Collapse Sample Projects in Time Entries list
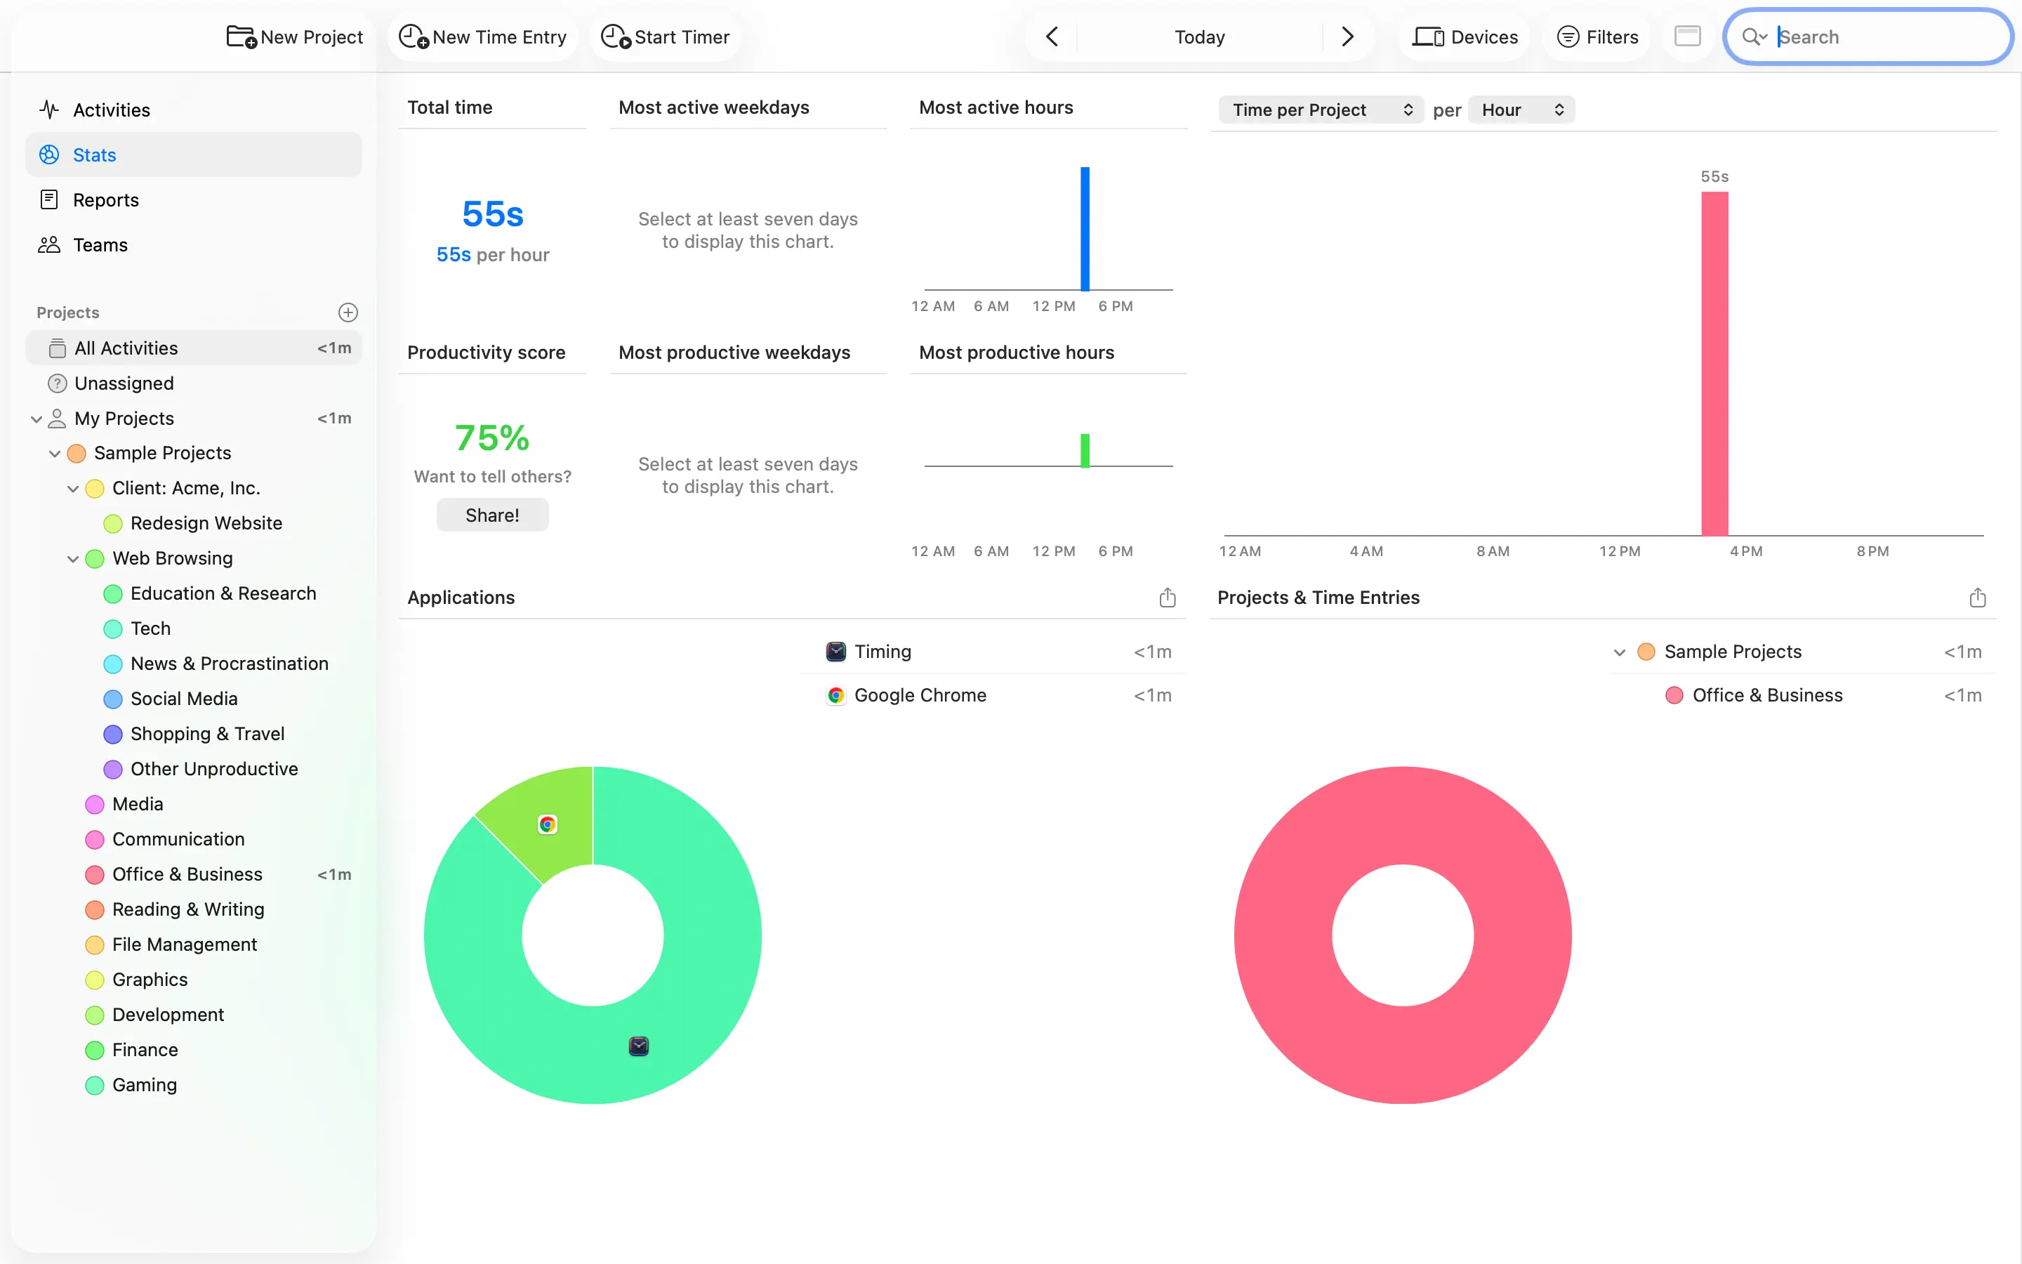Image resolution: width=2022 pixels, height=1264 pixels. click(1619, 652)
